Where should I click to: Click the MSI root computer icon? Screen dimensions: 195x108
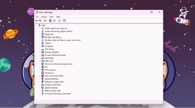(39, 25)
